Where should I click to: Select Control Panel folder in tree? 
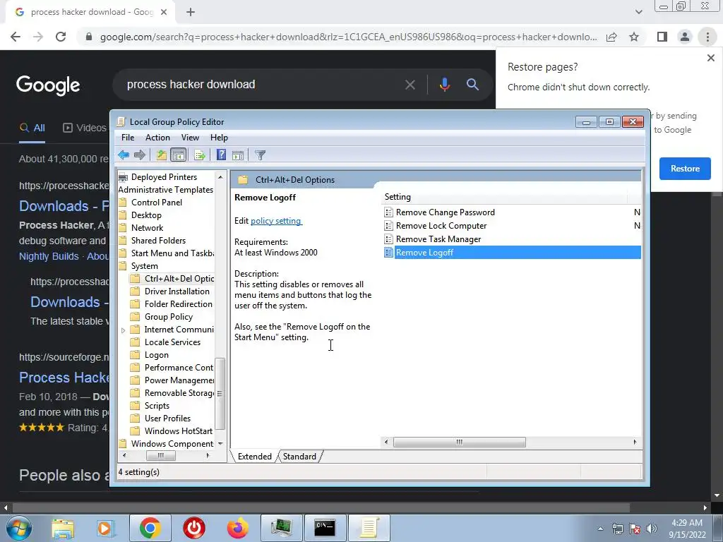click(x=156, y=203)
